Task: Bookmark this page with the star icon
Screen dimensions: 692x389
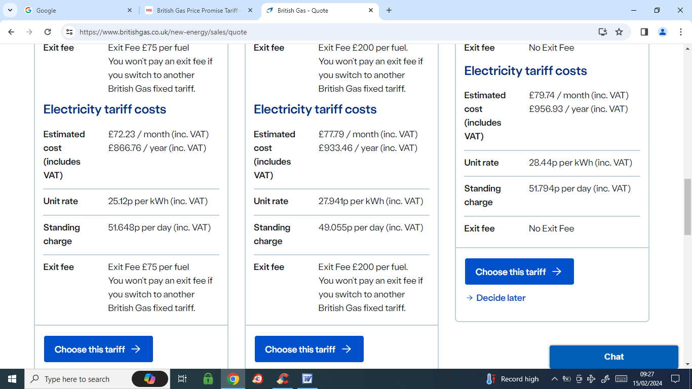Action: click(x=619, y=32)
